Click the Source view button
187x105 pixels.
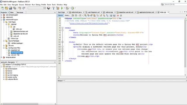click(60, 15)
